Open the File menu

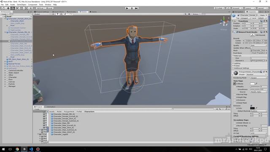tap(2, 5)
